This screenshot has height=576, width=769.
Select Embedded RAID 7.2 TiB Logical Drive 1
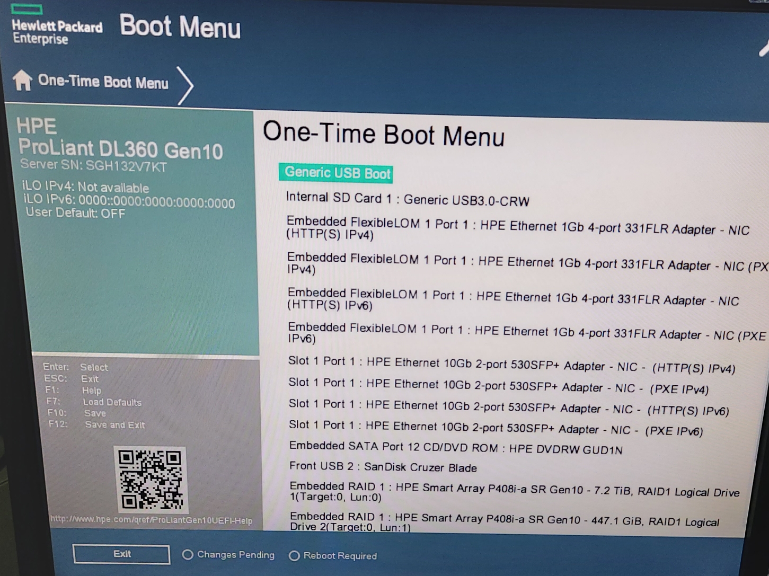point(515,491)
